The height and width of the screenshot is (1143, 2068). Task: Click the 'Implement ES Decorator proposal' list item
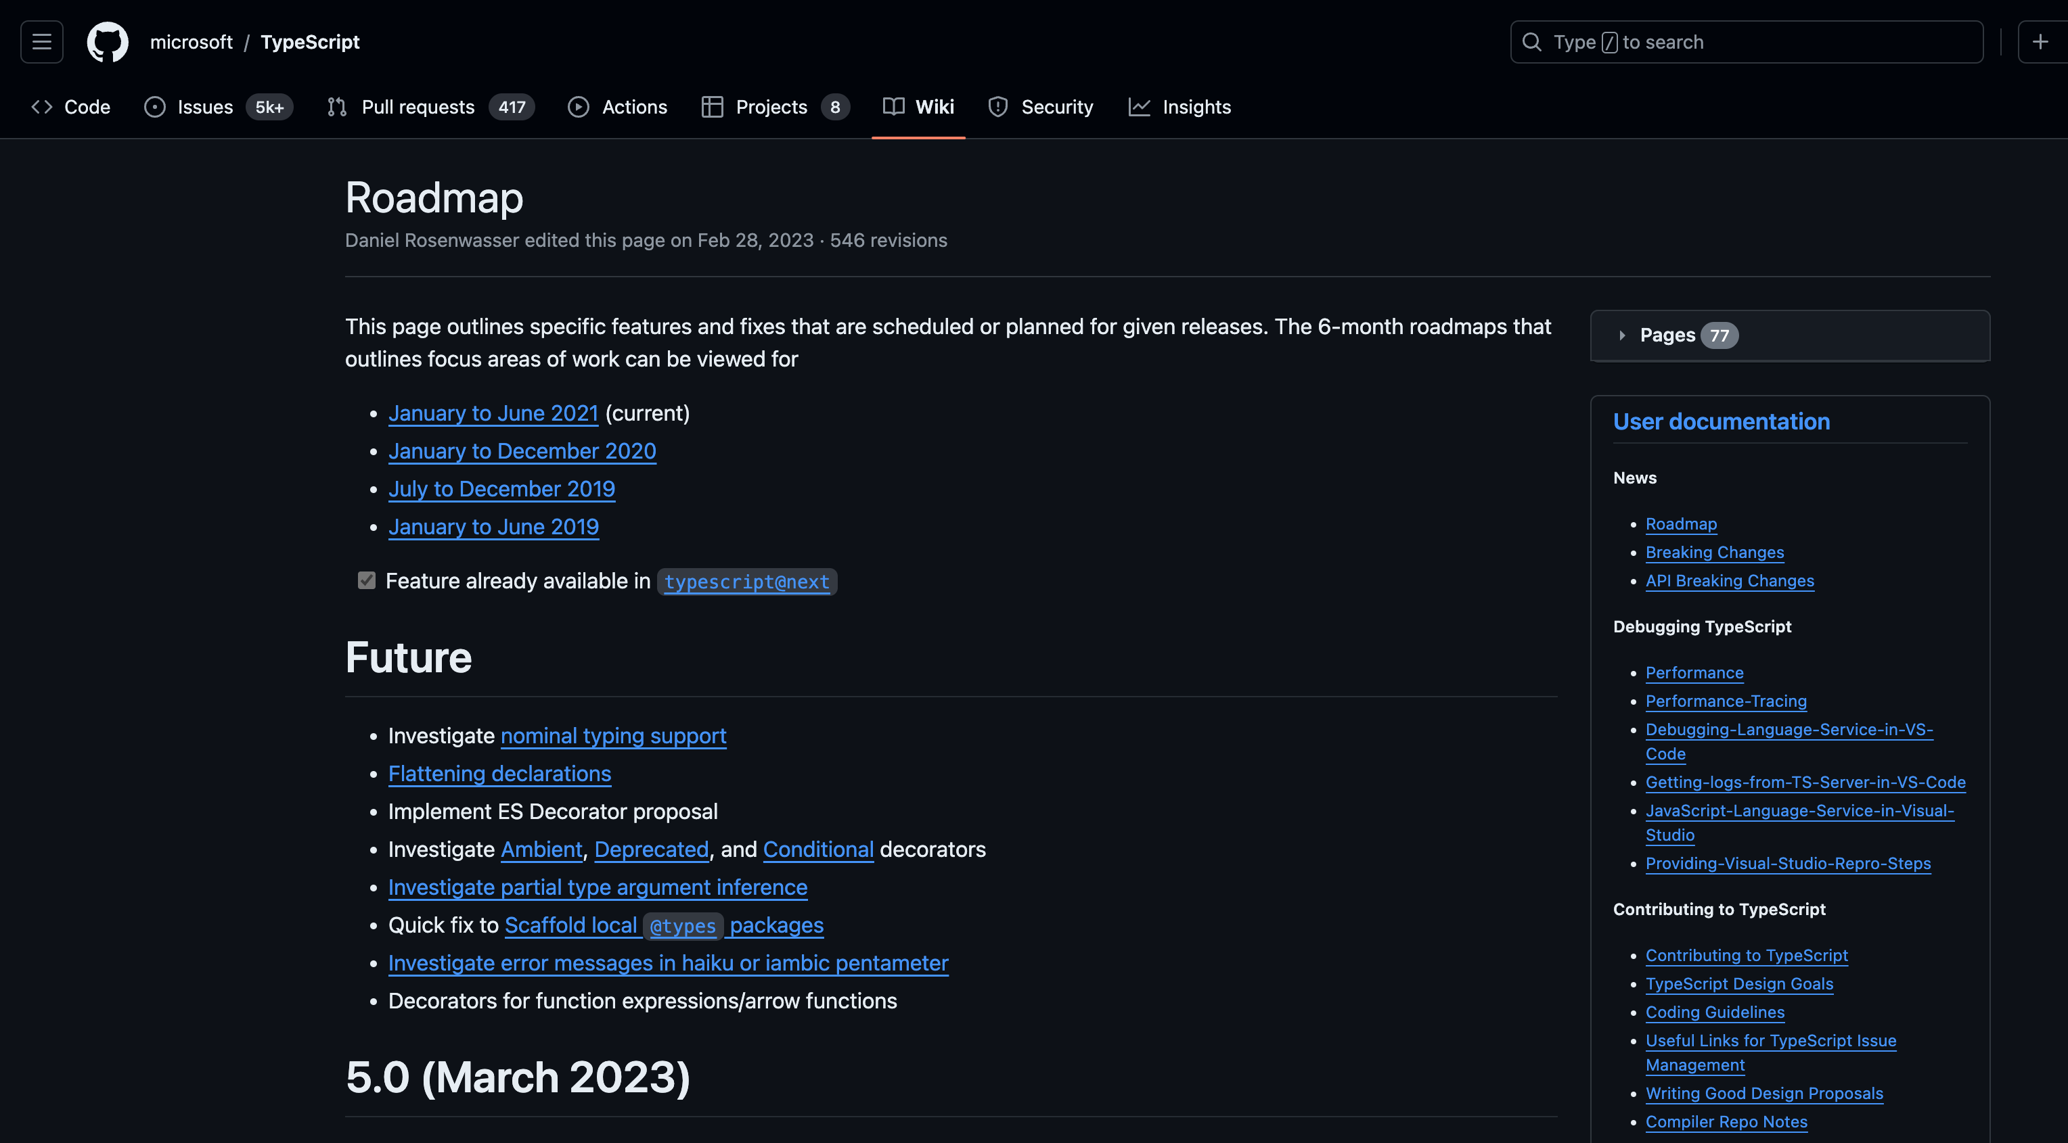click(x=552, y=811)
